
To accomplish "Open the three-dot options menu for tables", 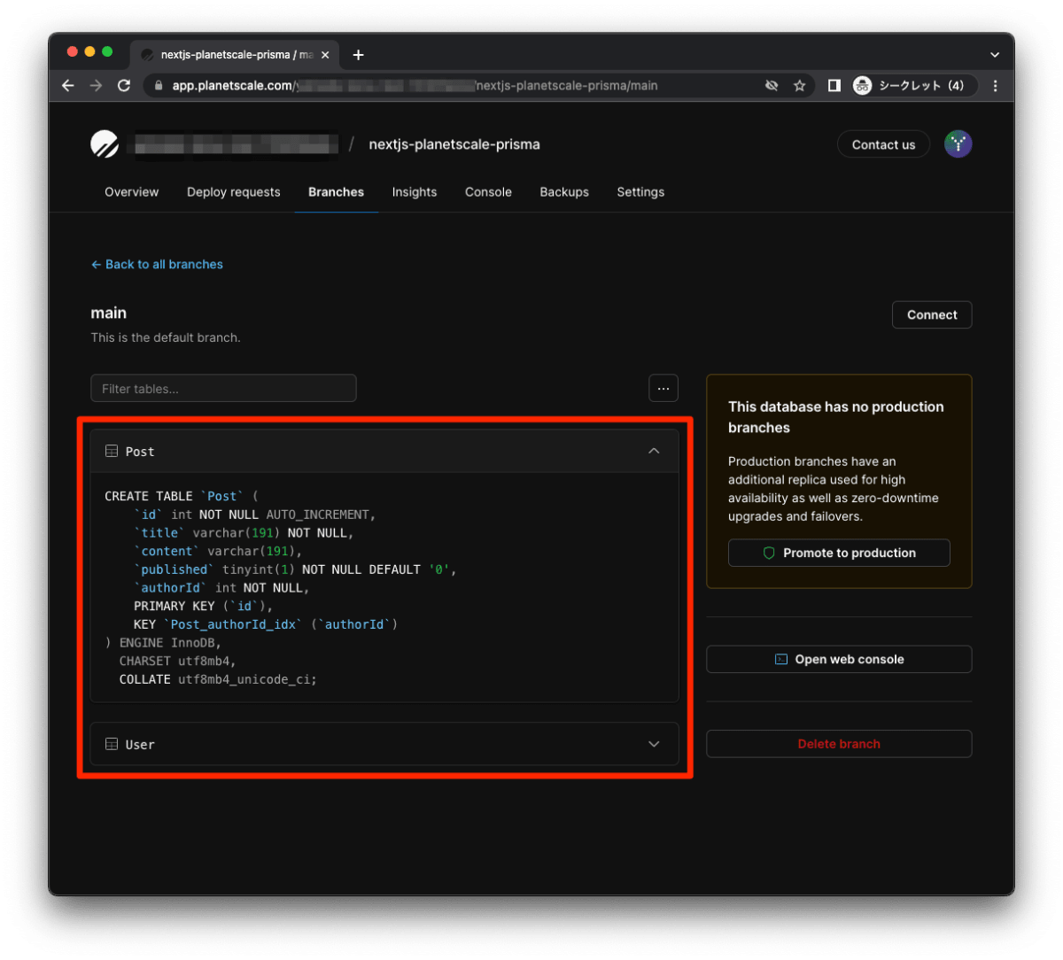I will 663,388.
